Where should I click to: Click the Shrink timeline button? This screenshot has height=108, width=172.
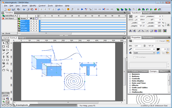pyautogui.click(x=8, y=33)
